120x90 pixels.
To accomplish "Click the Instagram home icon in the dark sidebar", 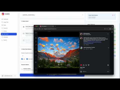I will [36, 38].
